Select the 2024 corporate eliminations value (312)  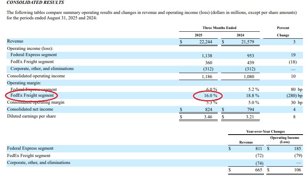pos(250,69)
